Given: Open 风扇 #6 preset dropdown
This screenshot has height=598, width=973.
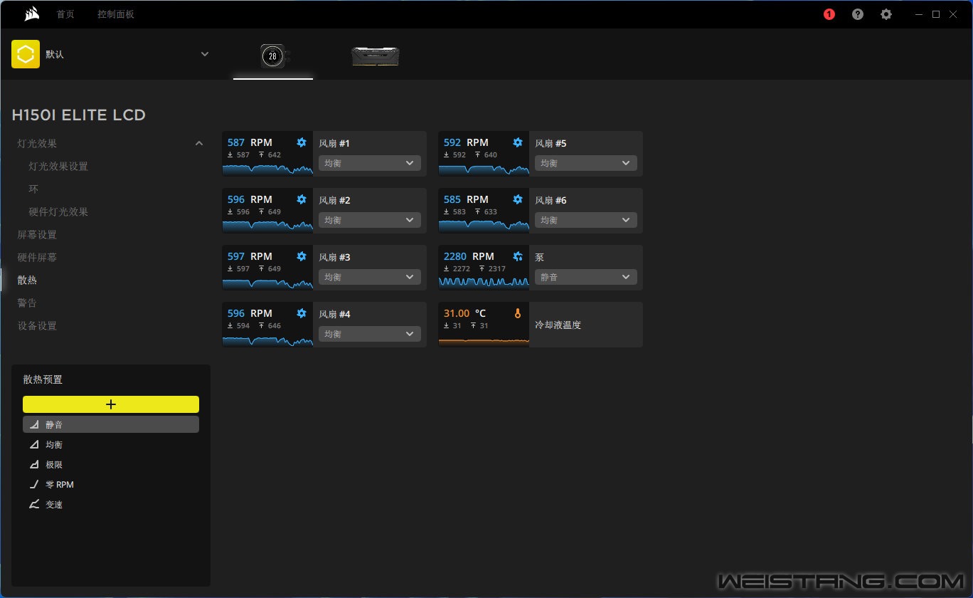Looking at the screenshot, I should coord(586,220).
